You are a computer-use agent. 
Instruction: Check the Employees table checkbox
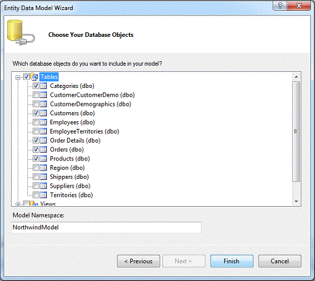click(36, 122)
